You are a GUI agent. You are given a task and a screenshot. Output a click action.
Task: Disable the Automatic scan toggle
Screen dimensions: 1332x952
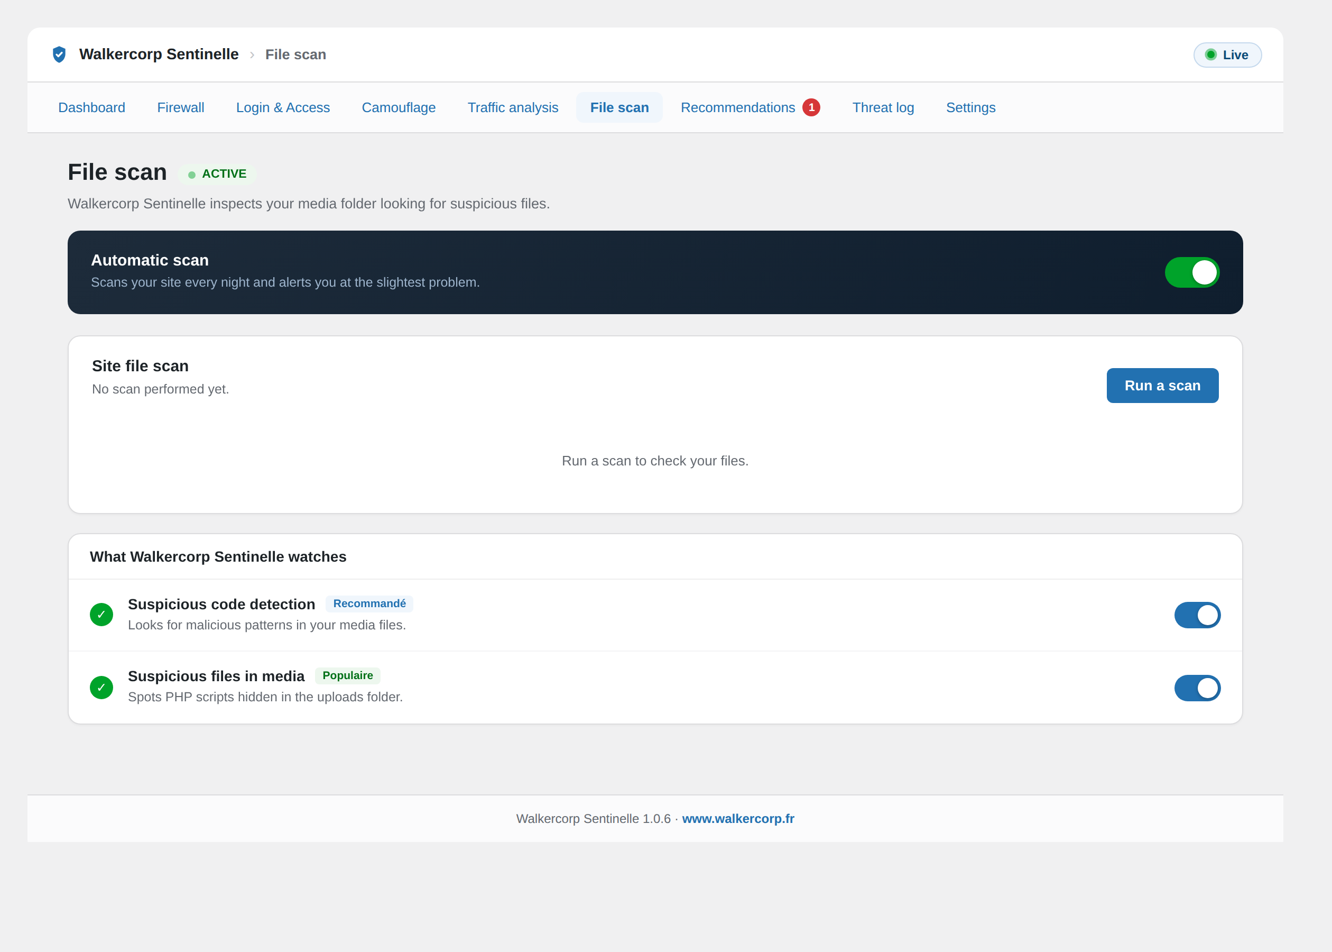point(1192,272)
